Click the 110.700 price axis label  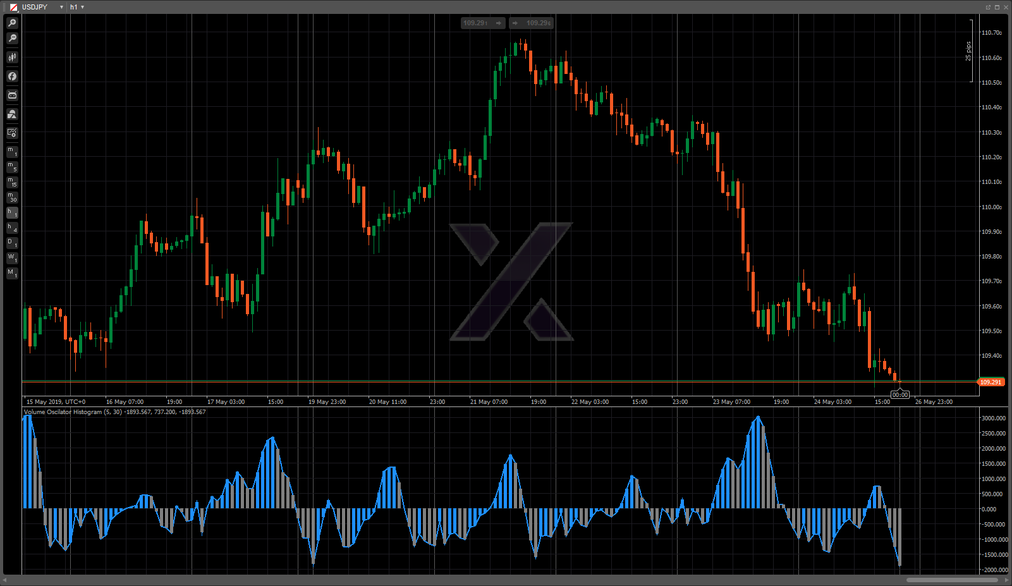click(x=991, y=33)
